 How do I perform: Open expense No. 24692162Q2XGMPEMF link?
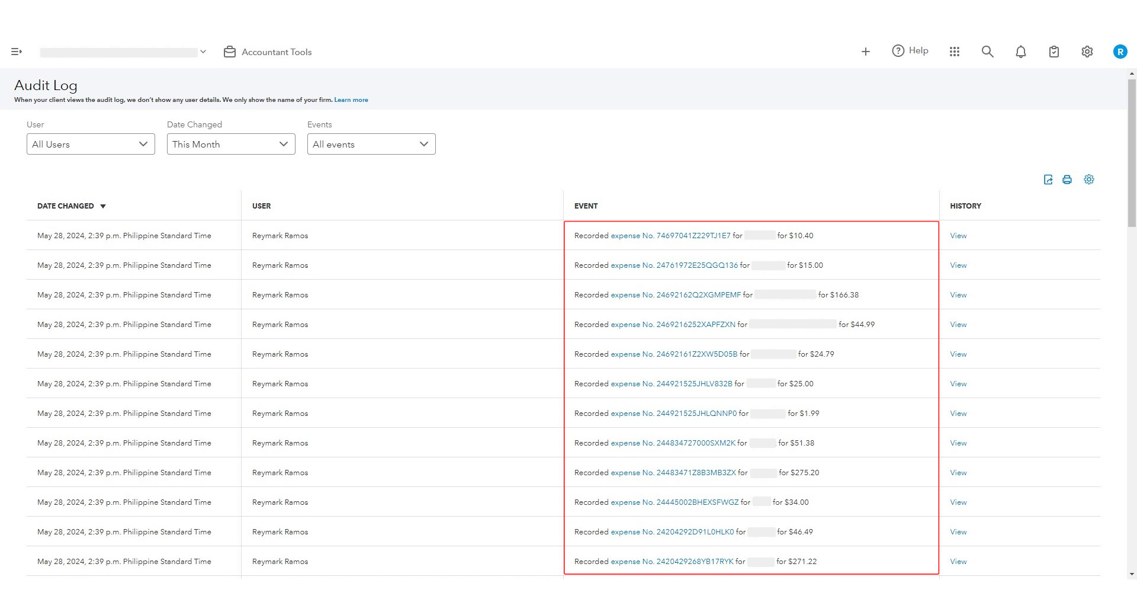676,295
